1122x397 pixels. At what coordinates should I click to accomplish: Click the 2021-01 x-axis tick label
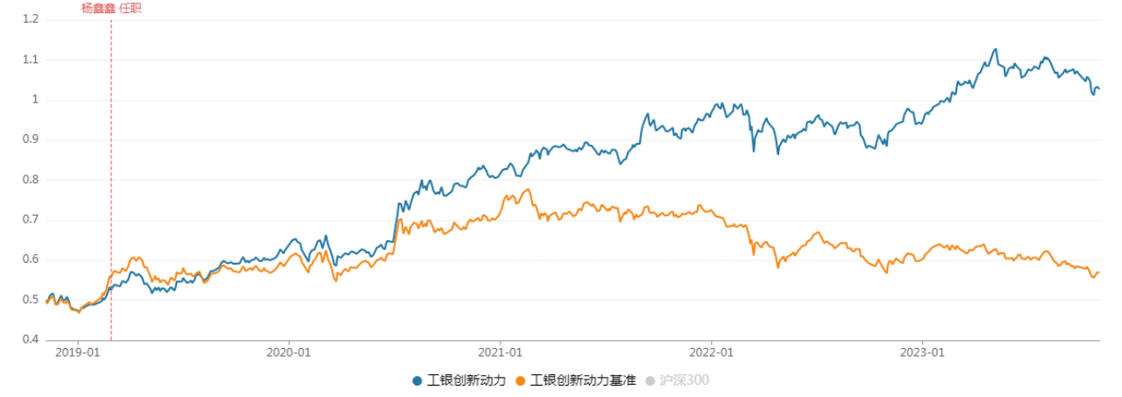click(x=500, y=352)
